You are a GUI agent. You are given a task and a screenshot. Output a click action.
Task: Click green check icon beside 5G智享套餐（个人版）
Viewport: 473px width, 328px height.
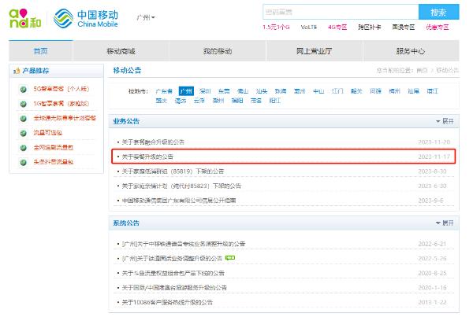tap(23, 88)
